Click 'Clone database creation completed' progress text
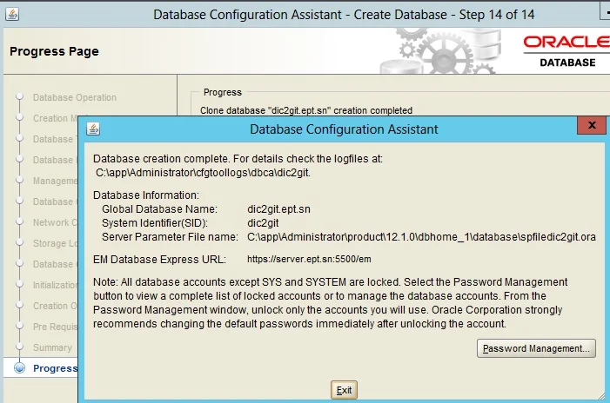 tap(306, 110)
